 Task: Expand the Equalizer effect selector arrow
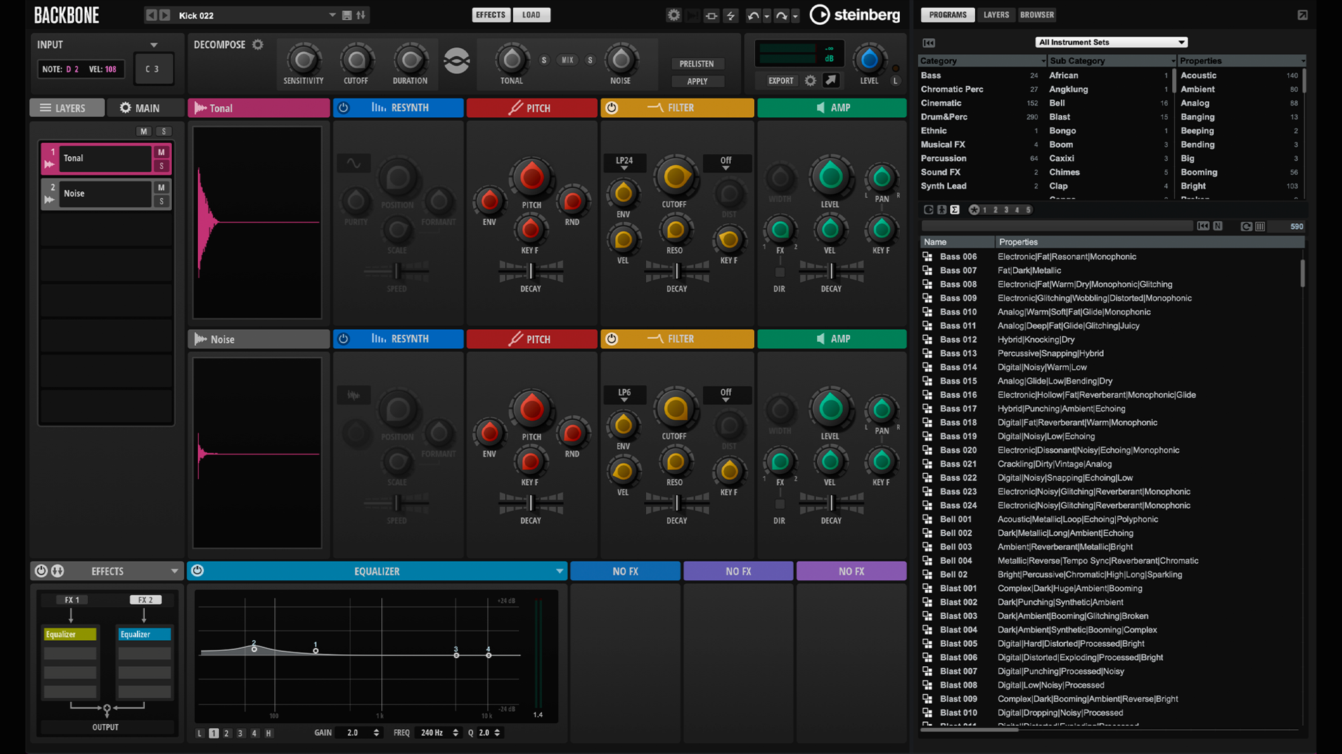point(559,571)
